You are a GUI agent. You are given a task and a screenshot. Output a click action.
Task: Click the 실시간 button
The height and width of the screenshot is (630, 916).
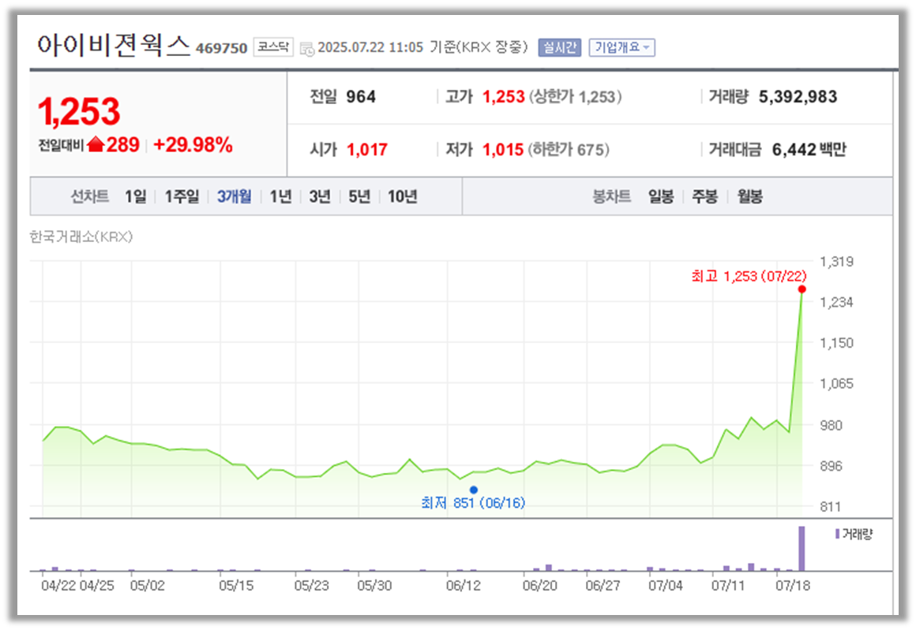(559, 47)
